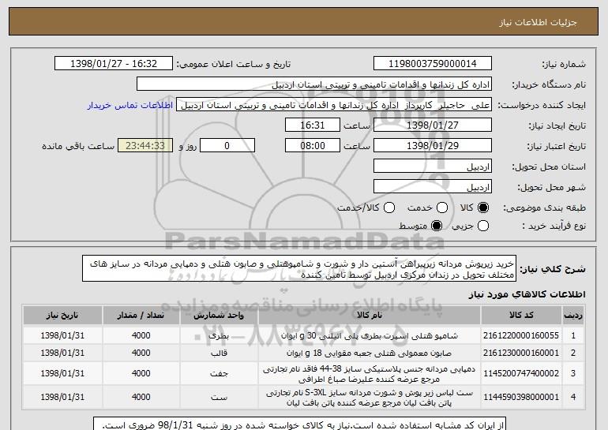Open the buyer contact info link اطلاعات تماس خریدار
Image resolution: width=608 pixels, height=430 pixels.
[130, 105]
